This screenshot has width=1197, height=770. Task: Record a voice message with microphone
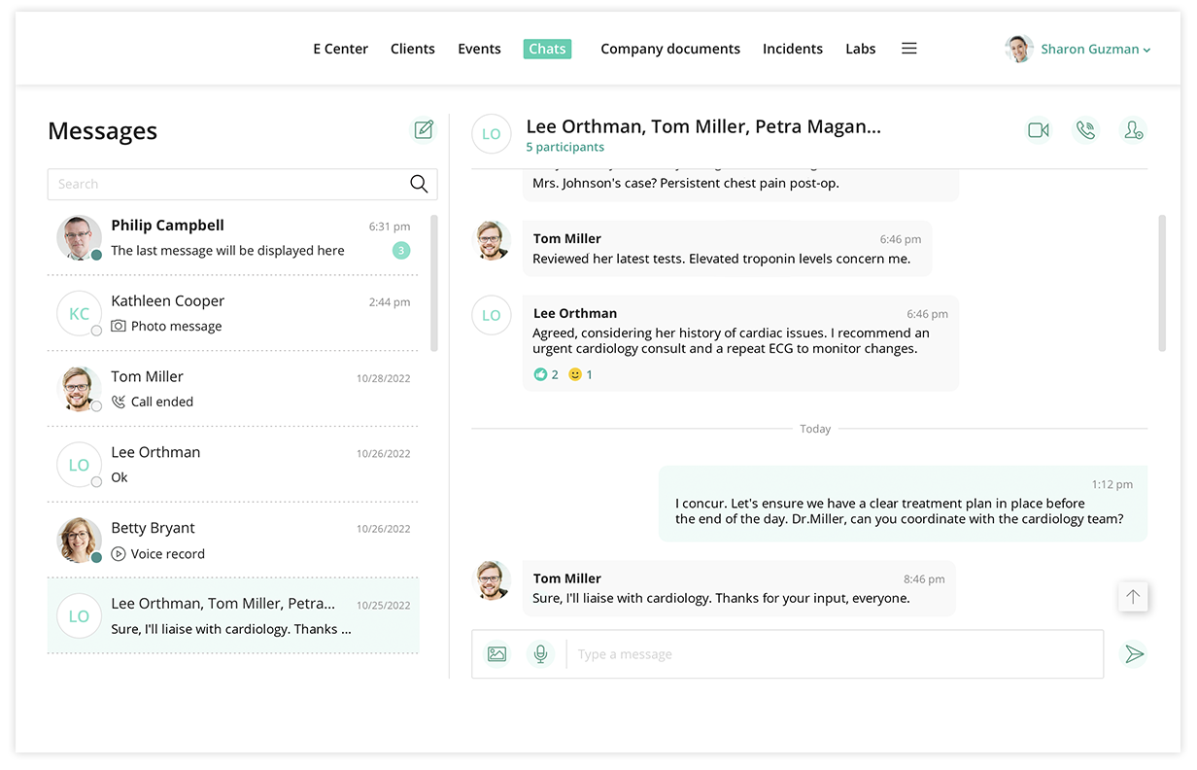tap(540, 654)
